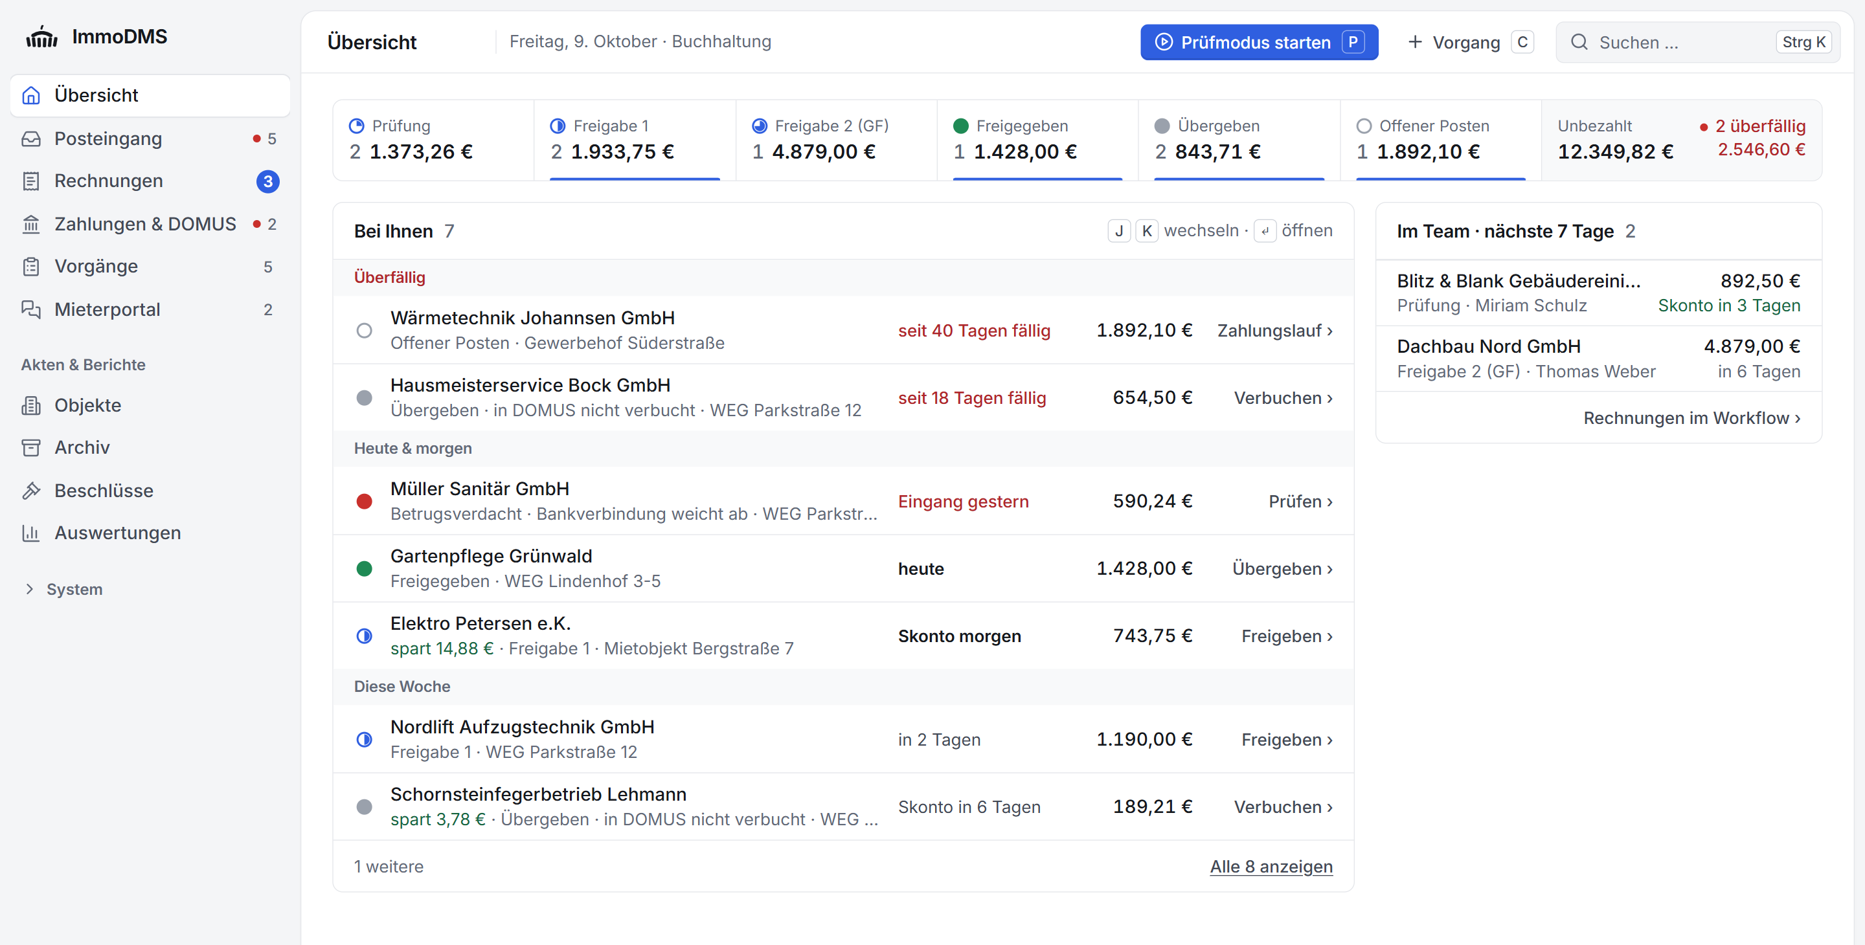Open Zahlungslauf for Wärmetechnik Johannsen
The image size is (1865, 945).
click(x=1274, y=331)
